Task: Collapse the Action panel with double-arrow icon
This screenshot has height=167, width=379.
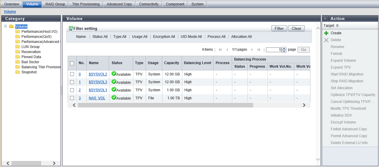Action: click(325, 18)
